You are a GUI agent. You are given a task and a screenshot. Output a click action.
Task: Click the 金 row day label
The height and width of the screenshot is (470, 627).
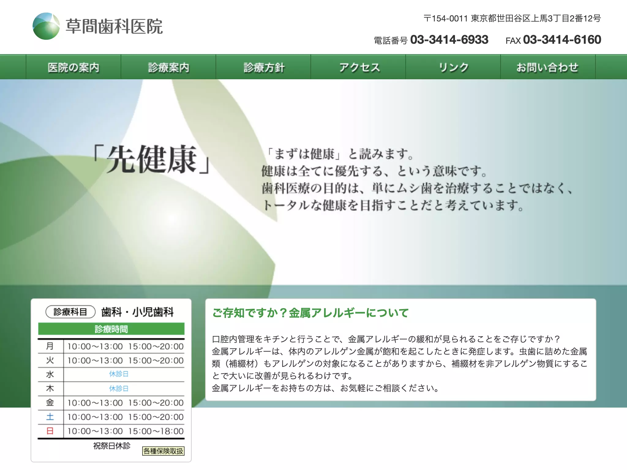point(50,402)
